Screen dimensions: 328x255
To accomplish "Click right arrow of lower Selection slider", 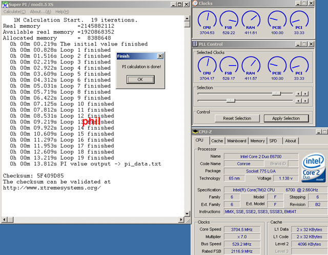I will click(x=305, y=101).
